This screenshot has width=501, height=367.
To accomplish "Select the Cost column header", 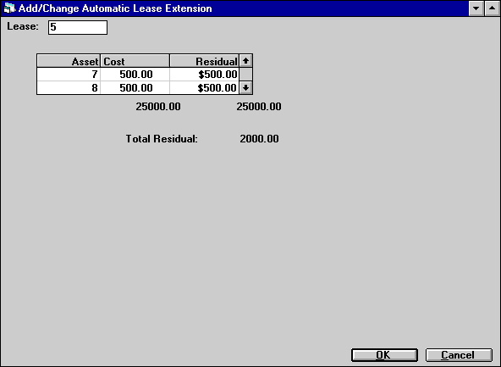I will (135, 61).
